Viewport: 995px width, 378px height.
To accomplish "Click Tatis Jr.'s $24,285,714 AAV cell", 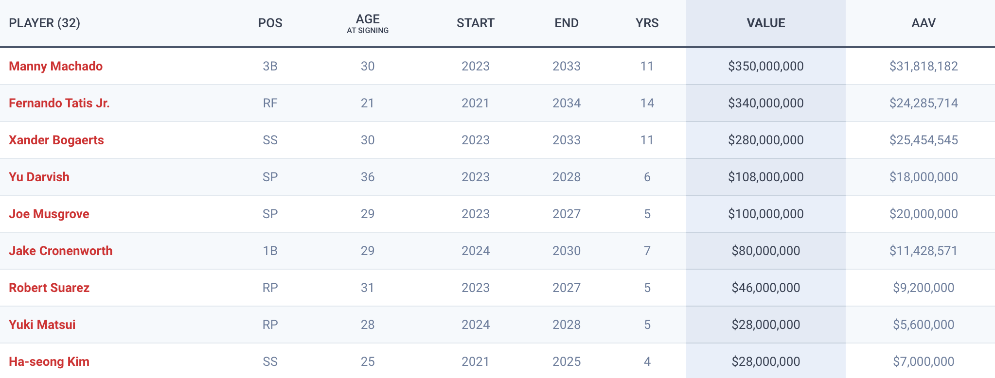I will point(924,103).
